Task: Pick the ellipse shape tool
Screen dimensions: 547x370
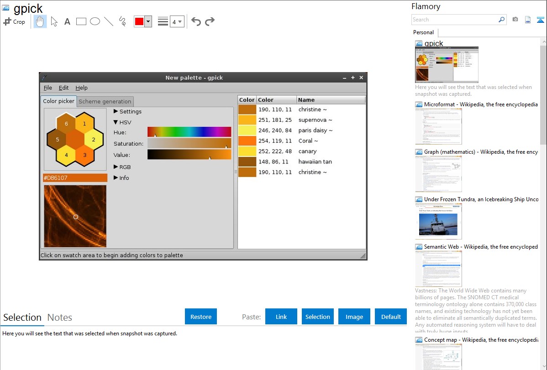Action: coord(95,21)
